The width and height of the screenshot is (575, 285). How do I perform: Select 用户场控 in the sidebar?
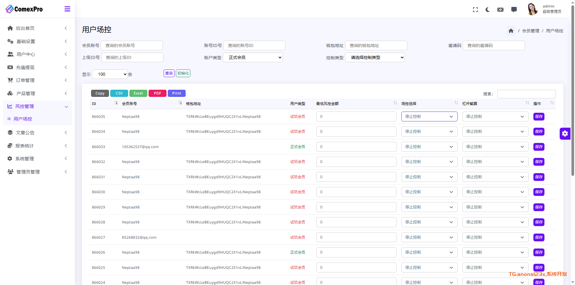tap(23, 119)
